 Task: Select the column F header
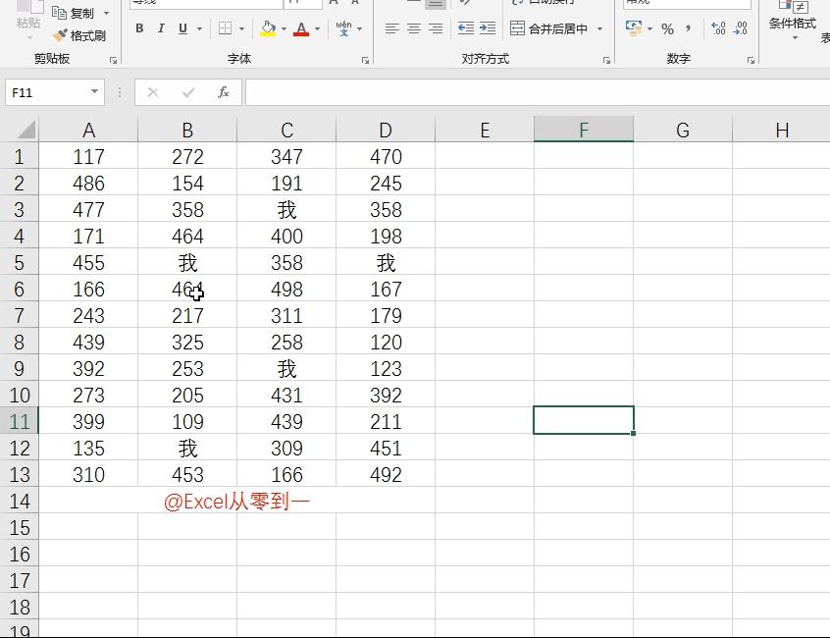584,130
